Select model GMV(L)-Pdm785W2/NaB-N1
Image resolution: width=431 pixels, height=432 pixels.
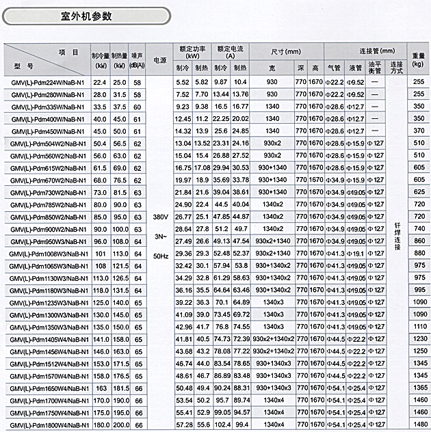tap(48, 205)
